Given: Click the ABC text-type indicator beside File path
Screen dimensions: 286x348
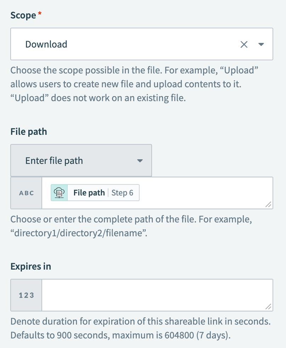Looking at the screenshot, I should tap(26, 193).
